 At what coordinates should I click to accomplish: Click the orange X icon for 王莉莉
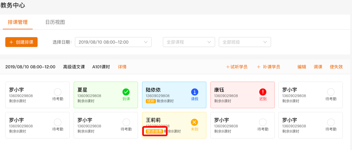pos(194,122)
